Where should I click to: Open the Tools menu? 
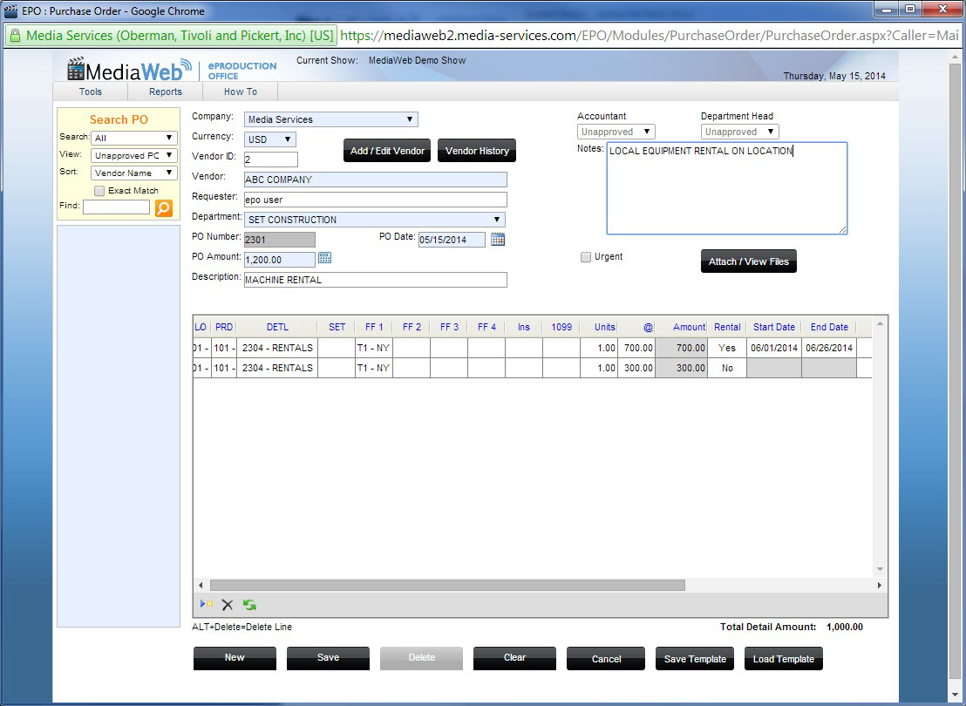(x=90, y=92)
